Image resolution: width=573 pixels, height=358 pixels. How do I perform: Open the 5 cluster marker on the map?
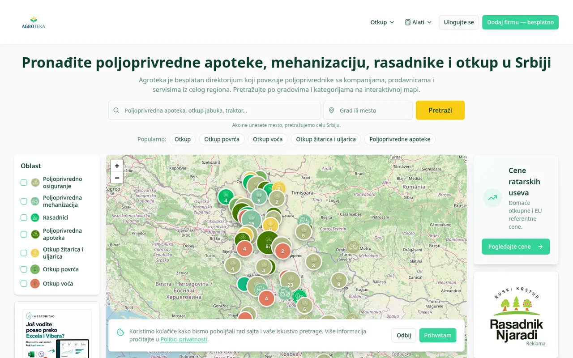304,232
